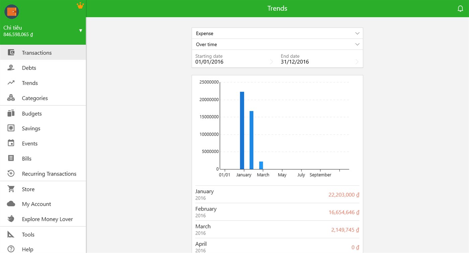469x253 pixels.
Task: Open Store via shopping cart icon
Action: pos(11,189)
